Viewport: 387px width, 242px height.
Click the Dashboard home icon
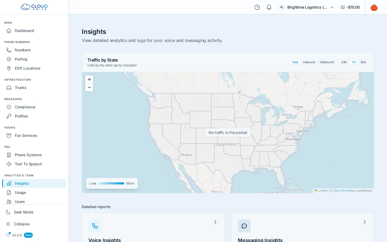click(9, 31)
